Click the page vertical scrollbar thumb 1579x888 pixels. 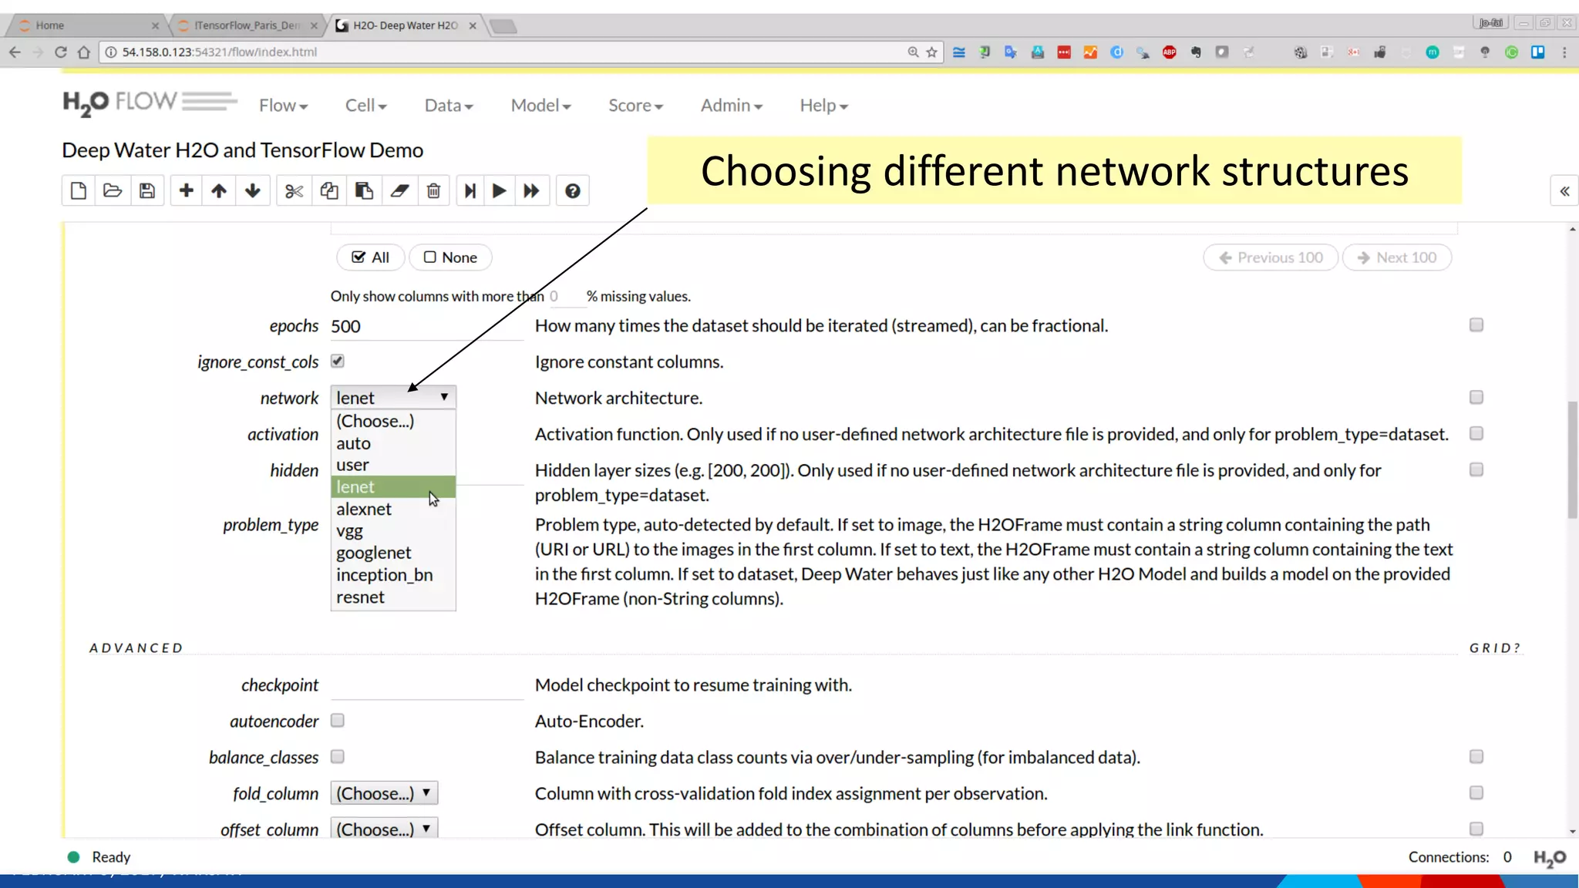pos(1573,459)
